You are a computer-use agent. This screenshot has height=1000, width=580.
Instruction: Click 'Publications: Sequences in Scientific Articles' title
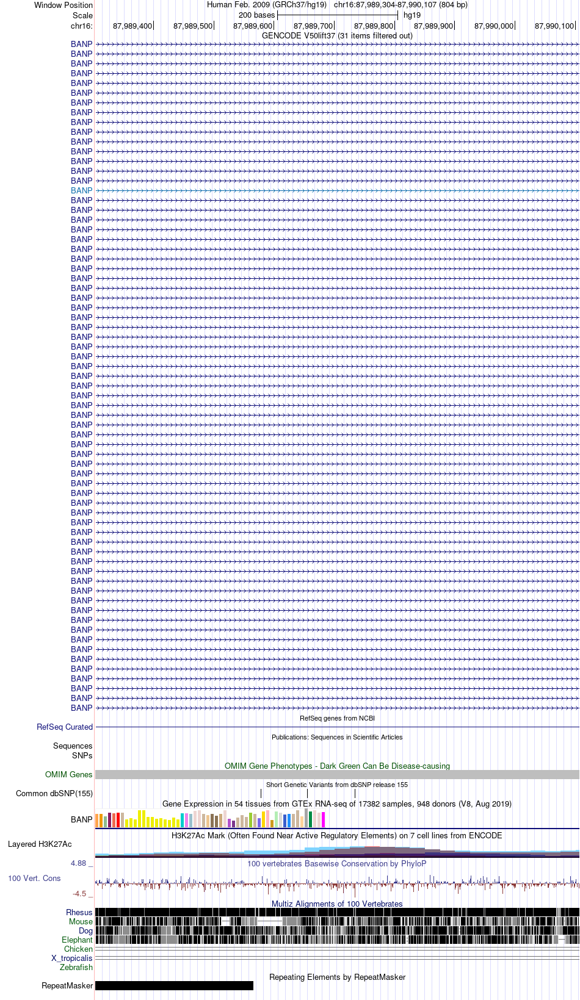click(337, 737)
